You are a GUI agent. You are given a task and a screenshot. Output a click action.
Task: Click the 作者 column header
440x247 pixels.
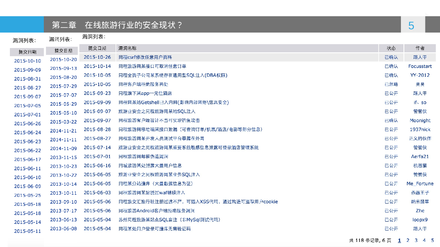[420, 48]
